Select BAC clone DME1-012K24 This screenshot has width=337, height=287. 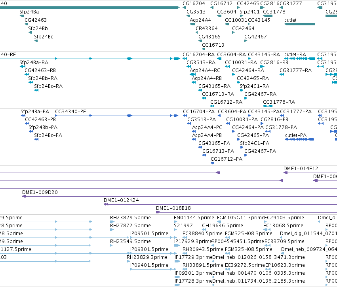click(x=121, y=200)
